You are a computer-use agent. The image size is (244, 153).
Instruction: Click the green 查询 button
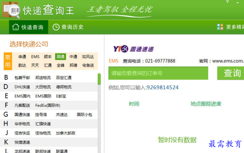[231, 73]
